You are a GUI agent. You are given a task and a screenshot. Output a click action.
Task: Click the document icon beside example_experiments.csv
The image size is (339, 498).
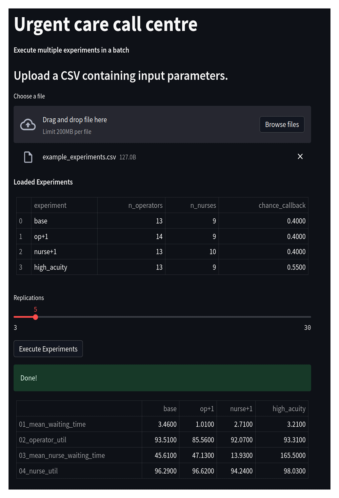point(28,157)
